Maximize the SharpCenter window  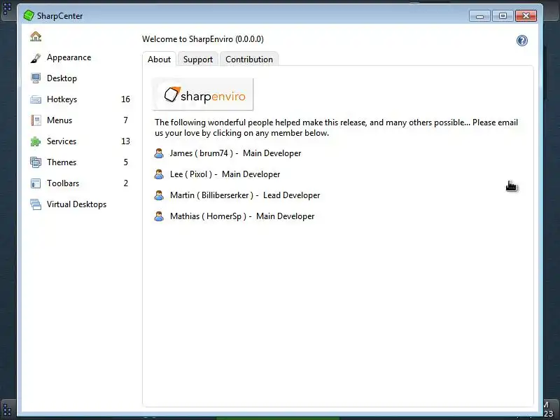coord(503,16)
